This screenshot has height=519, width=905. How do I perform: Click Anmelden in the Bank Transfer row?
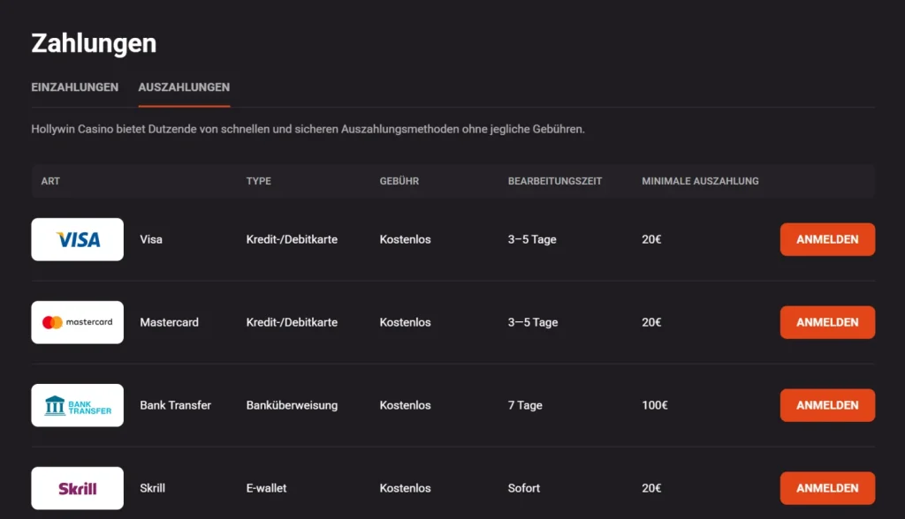(827, 405)
